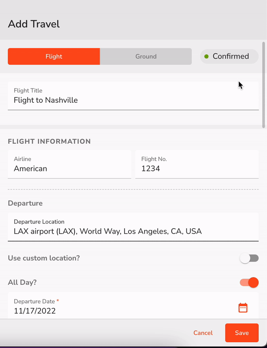
Task: Select the Flight travel type tab
Action: (54, 57)
